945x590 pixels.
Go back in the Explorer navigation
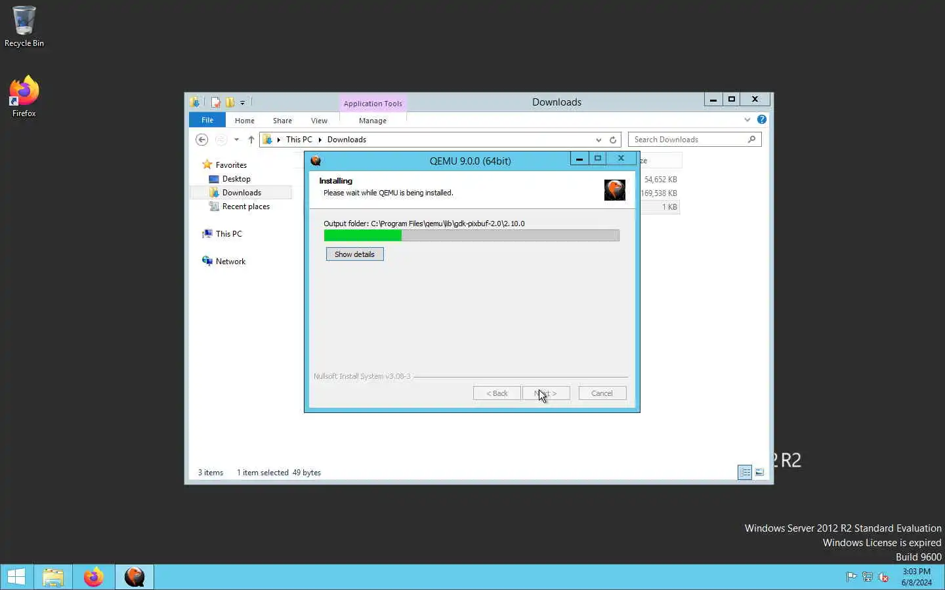(202, 140)
